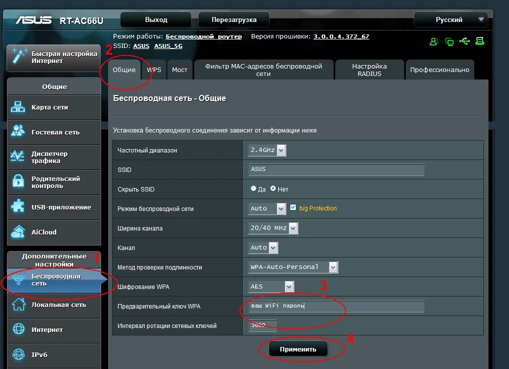Click the printer status icon in header
This screenshot has width=509, height=369.
pyautogui.click(x=480, y=41)
